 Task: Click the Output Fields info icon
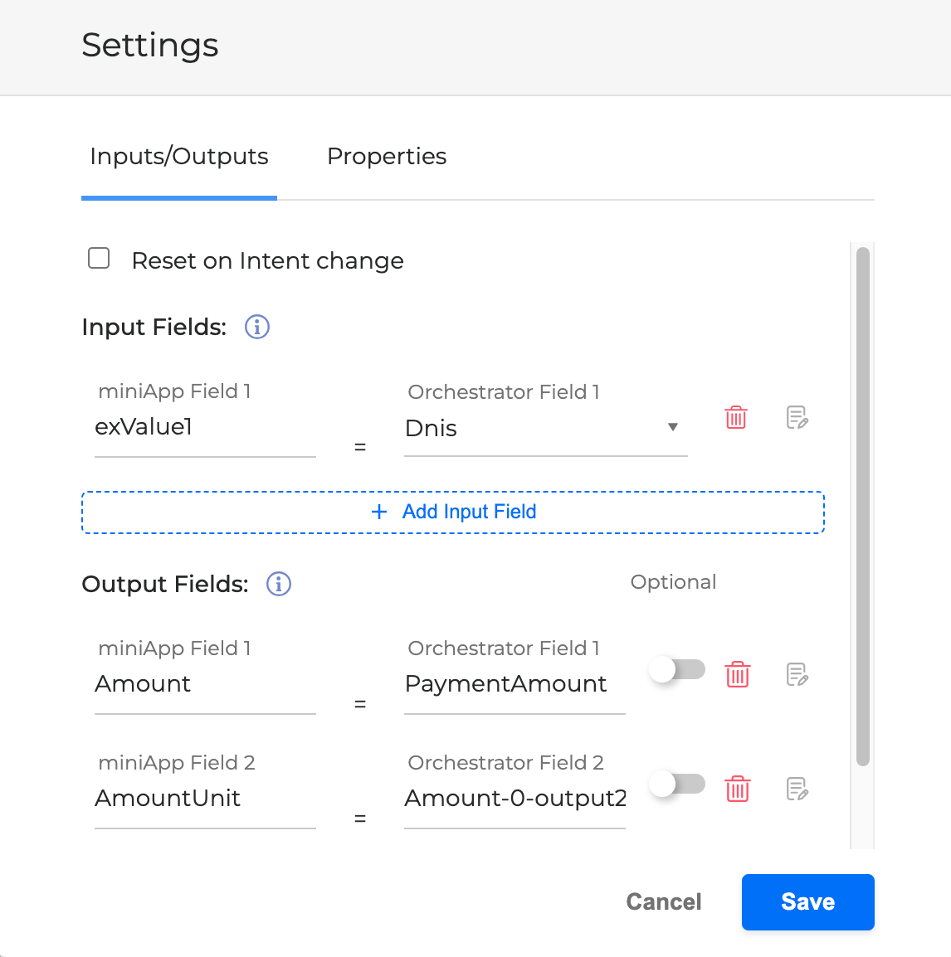279,585
